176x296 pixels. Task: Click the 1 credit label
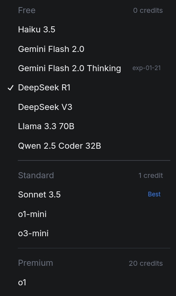click(150, 175)
